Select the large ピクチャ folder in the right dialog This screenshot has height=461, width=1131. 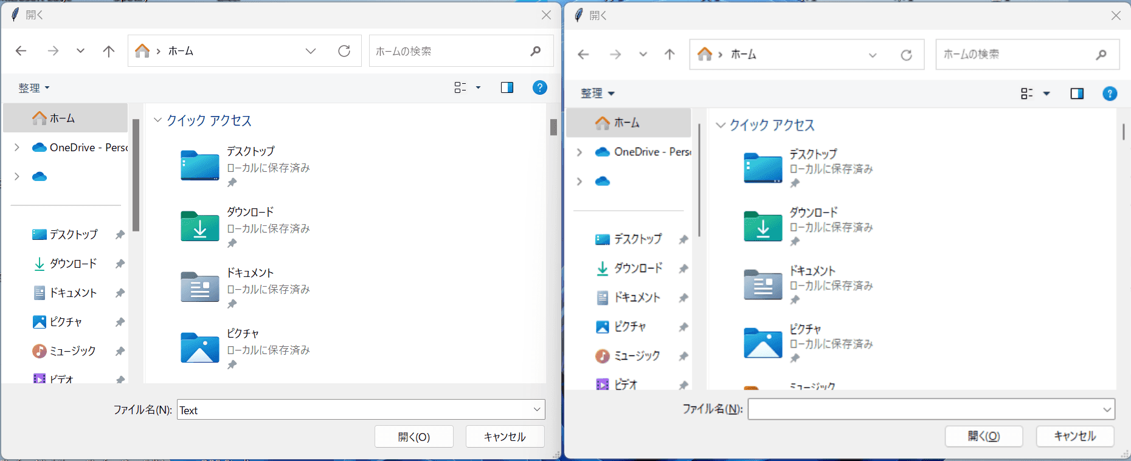(763, 343)
